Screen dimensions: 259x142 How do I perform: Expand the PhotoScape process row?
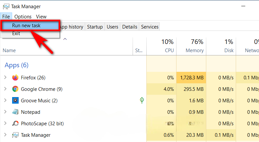tap(5, 124)
